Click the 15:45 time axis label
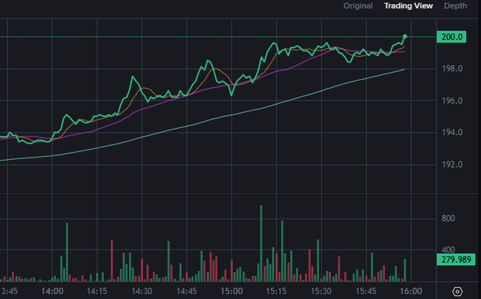The height and width of the screenshot is (299, 481). pyautogui.click(x=366, y=291)
